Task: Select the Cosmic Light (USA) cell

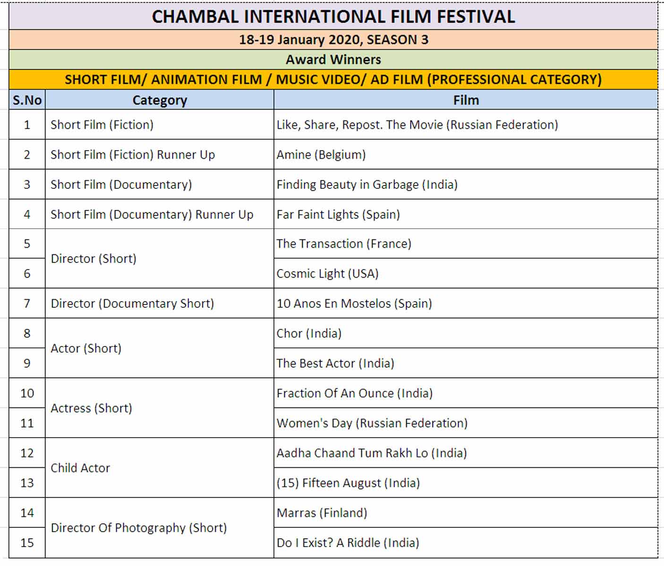Action: point(466,273)
